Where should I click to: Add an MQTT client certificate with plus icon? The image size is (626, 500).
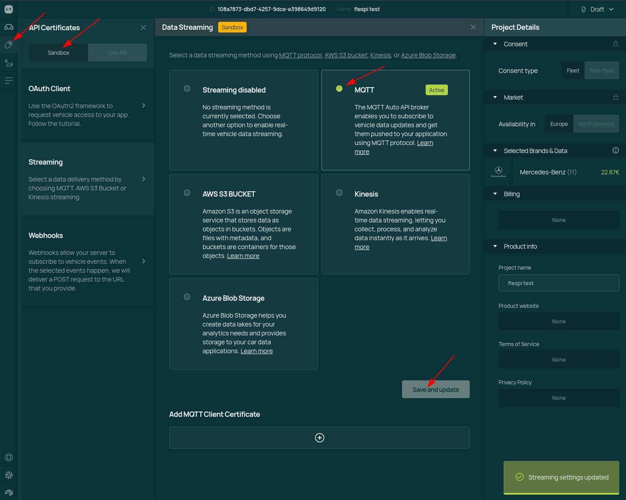[x=320, y=438]
